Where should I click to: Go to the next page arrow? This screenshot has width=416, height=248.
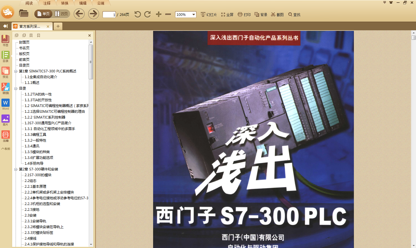(x=93, y=14)
